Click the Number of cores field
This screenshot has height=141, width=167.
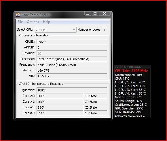[x=104, y=30]
